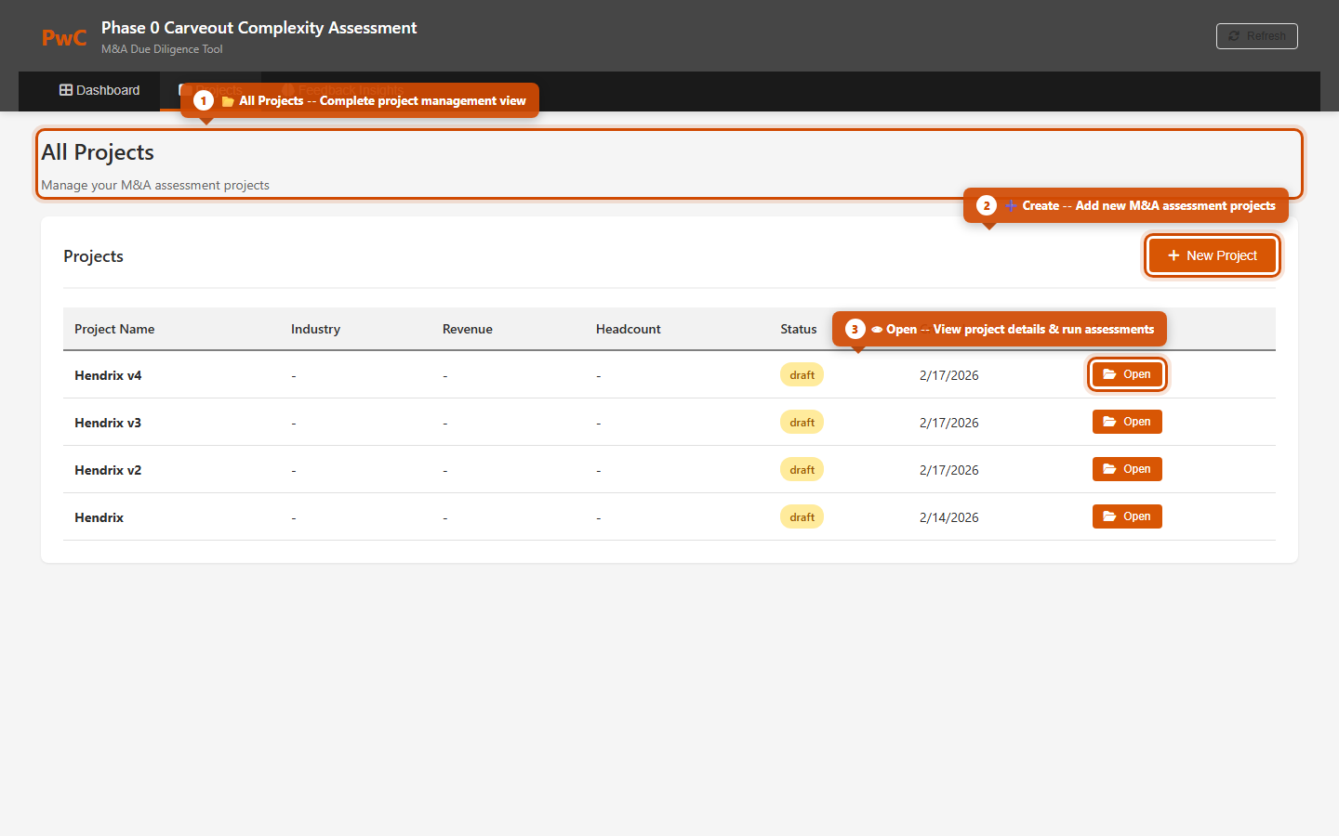1339x836 pixels.
Task: Click the draft status badge for Hendrix v2
Action: pos(802,470)
